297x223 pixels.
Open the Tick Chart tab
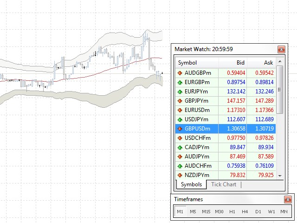[x=224, y=184]
